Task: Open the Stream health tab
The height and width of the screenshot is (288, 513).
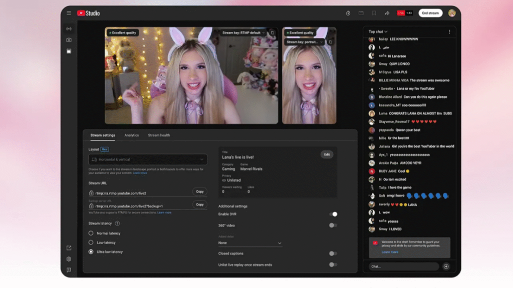Action: (159, 135)
